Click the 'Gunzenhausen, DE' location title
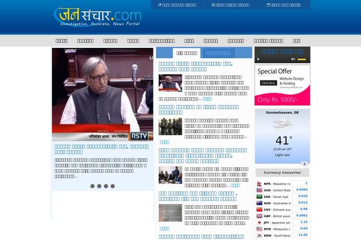Viewport: 361px width, 240px height. click(282, 113)
